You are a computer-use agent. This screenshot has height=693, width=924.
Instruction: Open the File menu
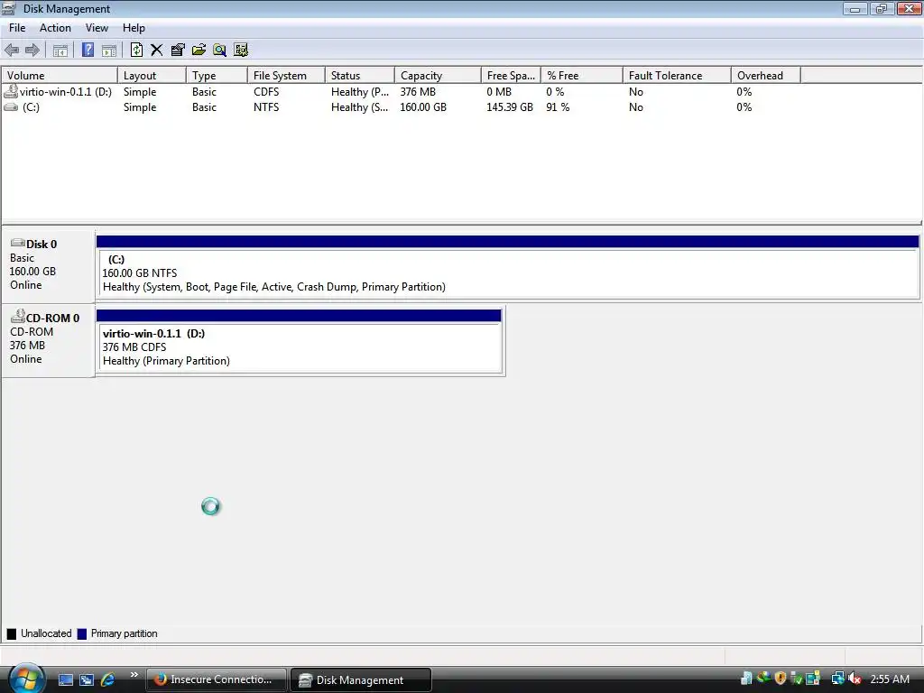pyautogui.click(x=17, y=28)
